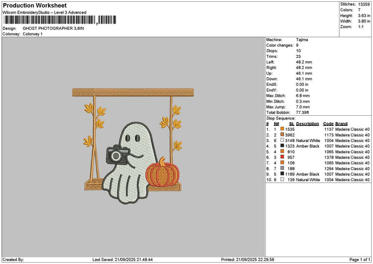Screen dimensions: 373x264
Task: Click the Code column header
Action: coord(328,123)
